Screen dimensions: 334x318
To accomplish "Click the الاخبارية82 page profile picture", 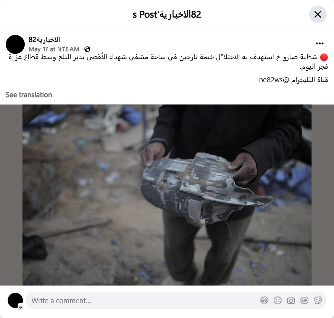I will pyautogui.click(x=15, y=44).
